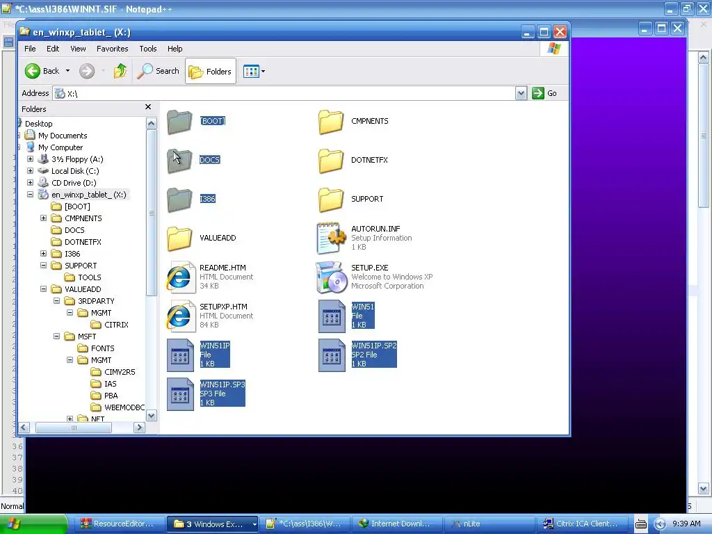The width and height of the screenshot is (712, 534).
Task: Open Back history dropdown arrow
Action: click(67, 71)
